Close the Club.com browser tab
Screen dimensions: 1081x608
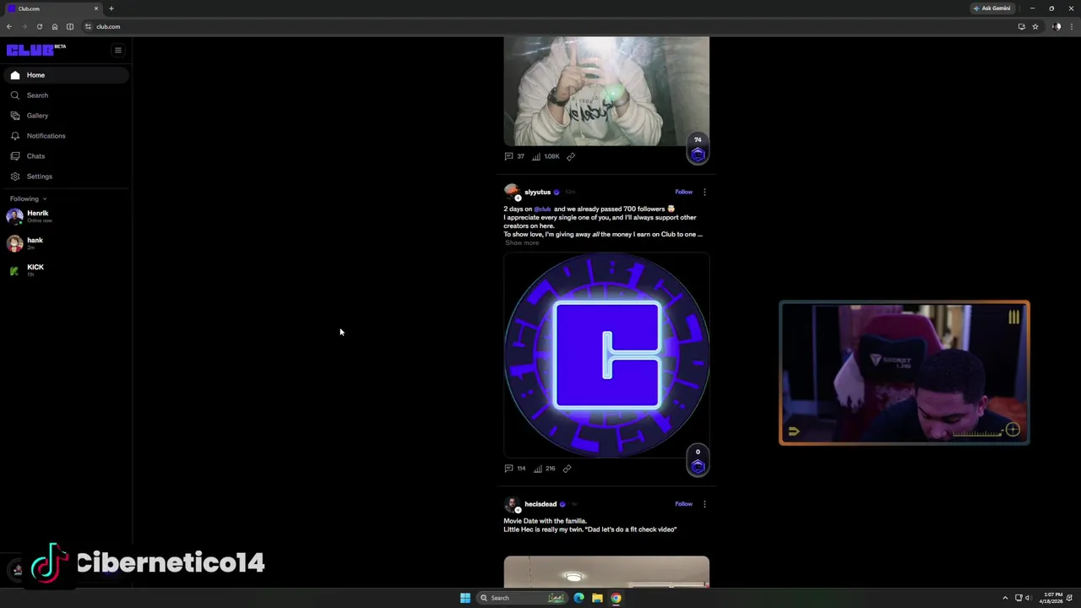click(x=96, y=8)
